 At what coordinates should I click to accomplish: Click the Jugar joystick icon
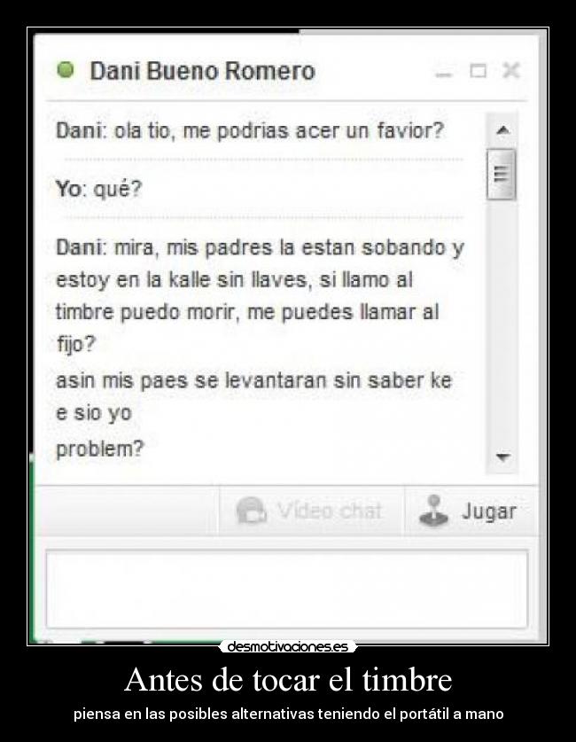pos(433,511)
